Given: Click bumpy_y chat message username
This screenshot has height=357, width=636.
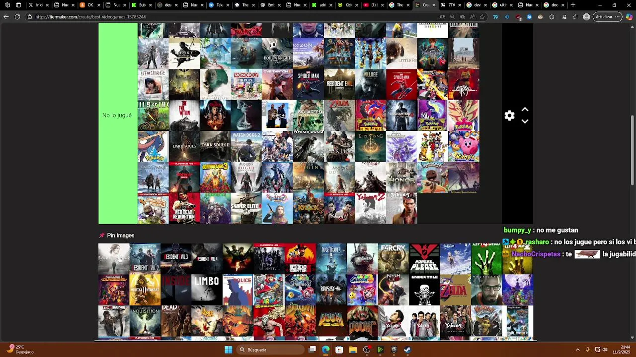Looking at the screenshot, I should [518, 230].
